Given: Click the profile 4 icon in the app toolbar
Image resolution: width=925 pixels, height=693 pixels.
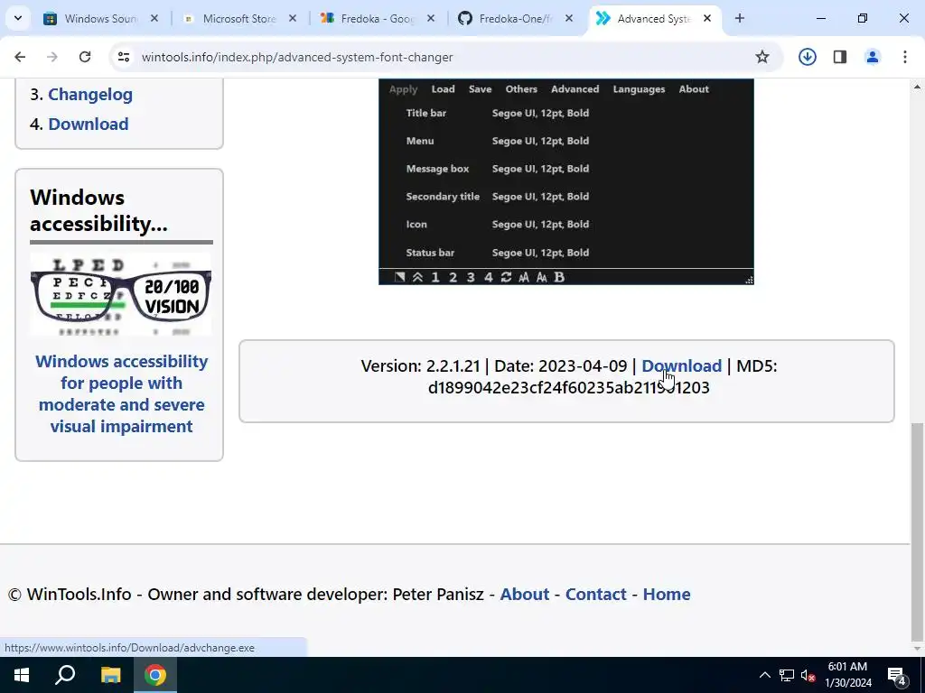Looking at the screenshot, I should pyautogui.click(x=489, y=277).
